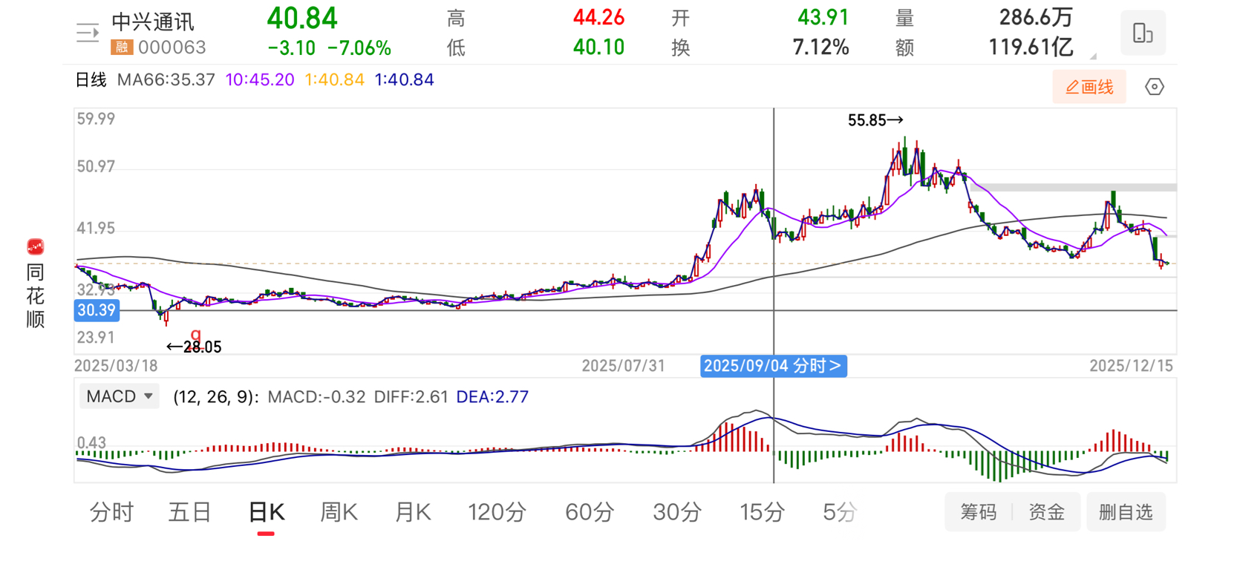1240x570 pixels.
Task: Click the 画线 draw line button
Action: coord(1089,87)
